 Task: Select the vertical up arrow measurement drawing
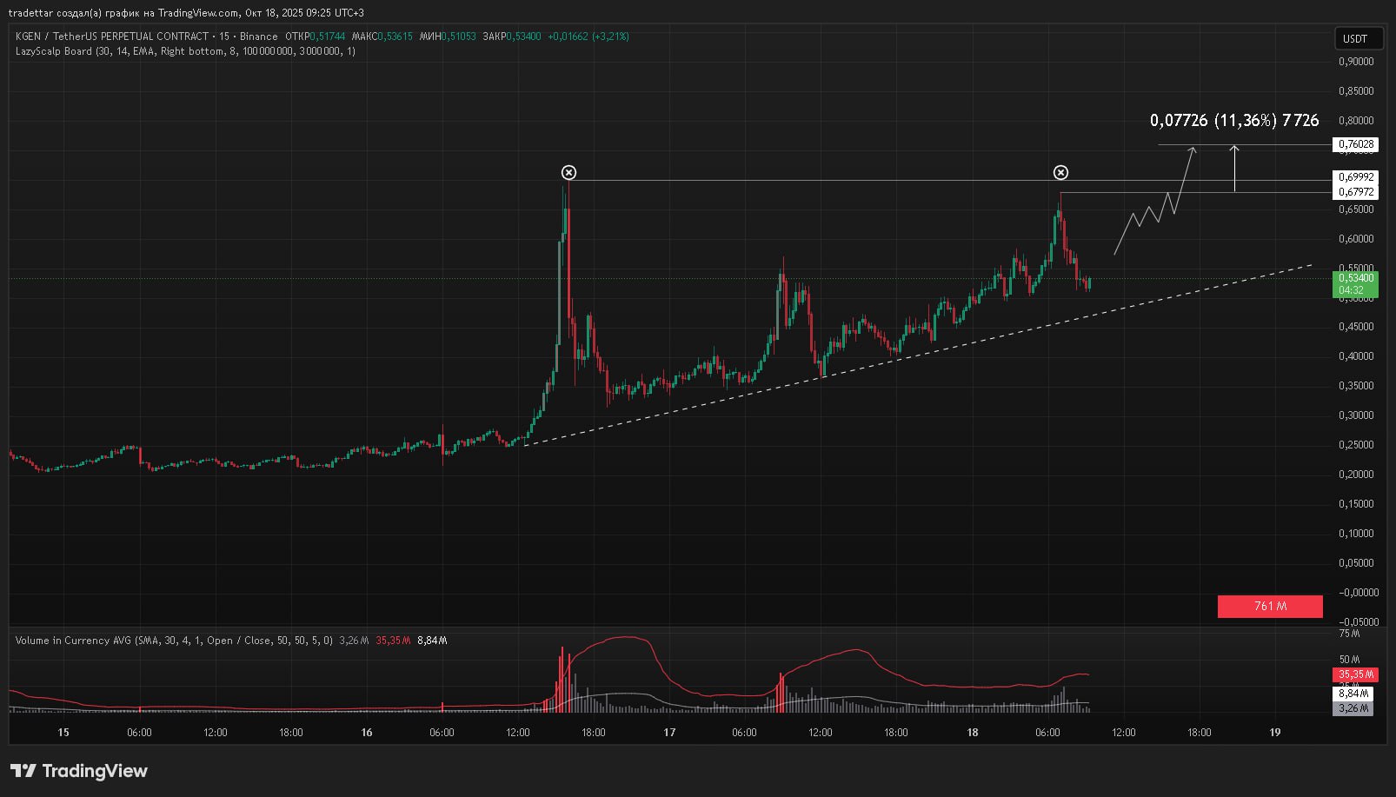(1234, 169)
